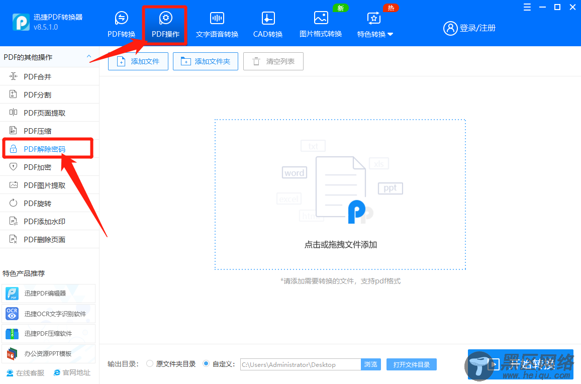Viewport: 581px width, 384px height.
Task: Click the 登录/注册 user avatar icon
Action: click(x=450, y=28)
